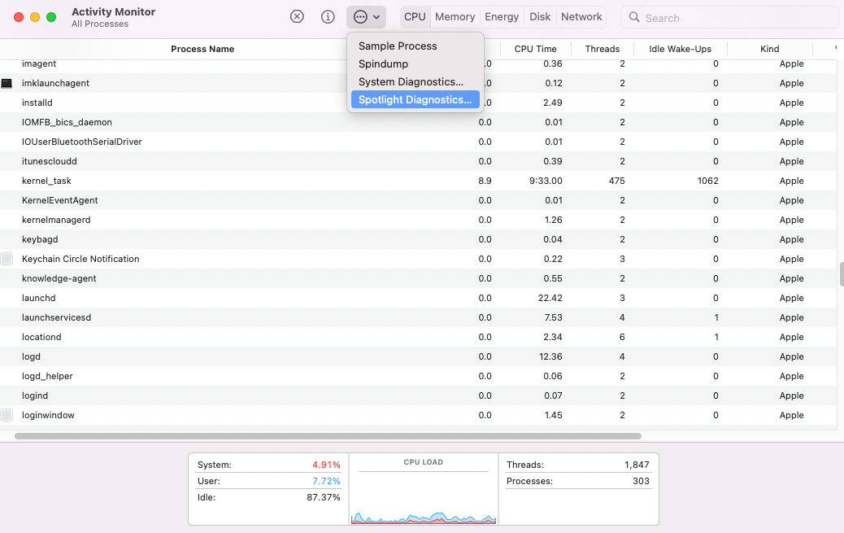Image resolution: width=844 pixels, height=533 pixels.
Task: Select the launchservicesd process
Action: pos(57,317)
